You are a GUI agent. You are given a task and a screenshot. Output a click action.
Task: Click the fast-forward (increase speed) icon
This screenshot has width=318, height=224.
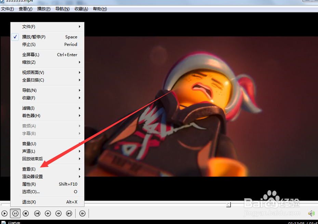coord(58,213)
